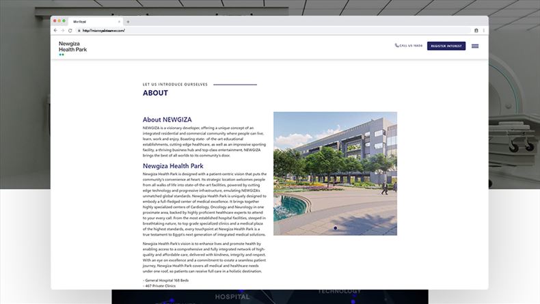Click the 'General Hospital 168 Beds' line
The height and width of the screenshot is (304, 540).
165,280
